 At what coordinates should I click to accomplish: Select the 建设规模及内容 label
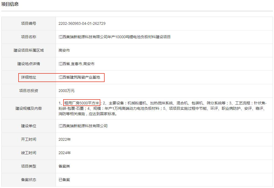click(29, 108)
